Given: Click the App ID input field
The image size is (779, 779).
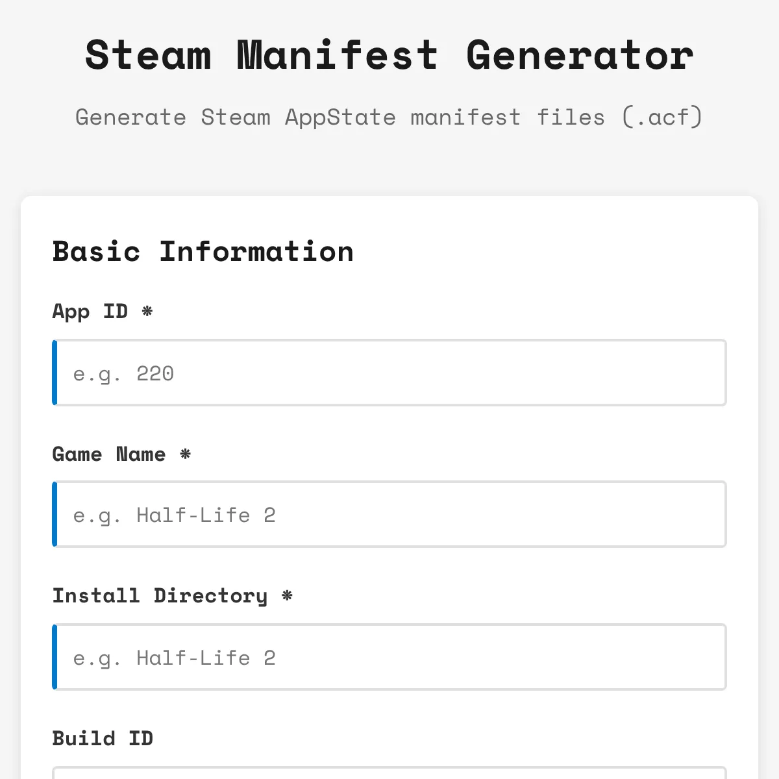Looking at the screenshot, I should pyautogui.click(x=389, y=373).
